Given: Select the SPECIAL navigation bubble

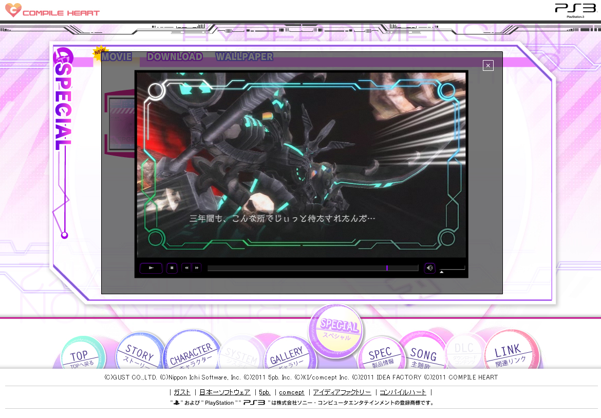Looking at the screenshot, I should coord(336,331).
